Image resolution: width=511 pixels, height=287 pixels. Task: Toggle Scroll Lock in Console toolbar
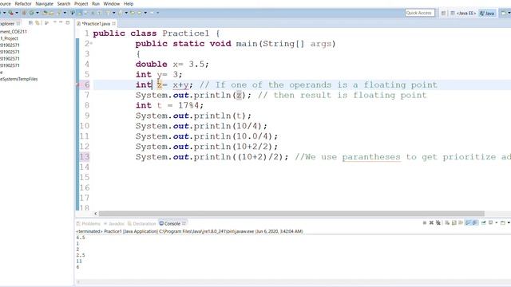[454, 223]
